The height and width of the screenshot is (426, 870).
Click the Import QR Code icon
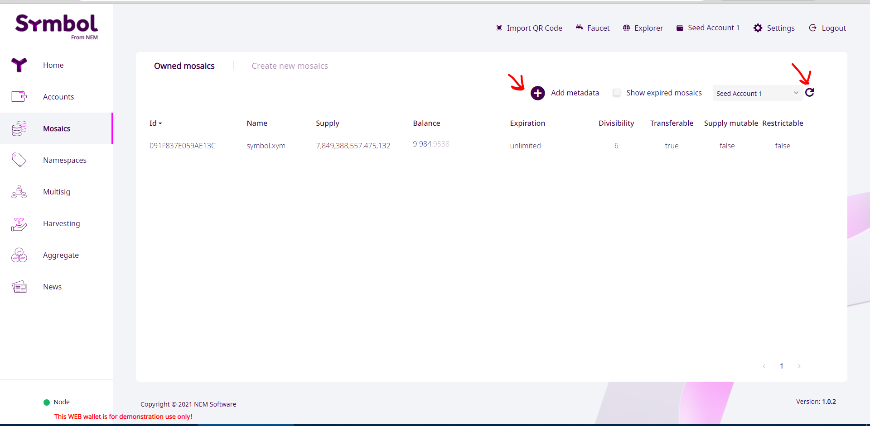coord(499,28)
